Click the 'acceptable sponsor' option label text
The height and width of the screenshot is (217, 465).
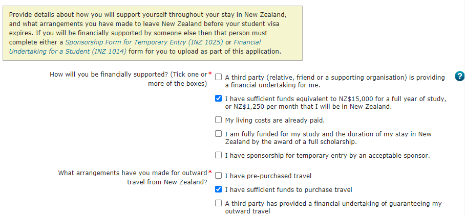(x=327, y=155)
